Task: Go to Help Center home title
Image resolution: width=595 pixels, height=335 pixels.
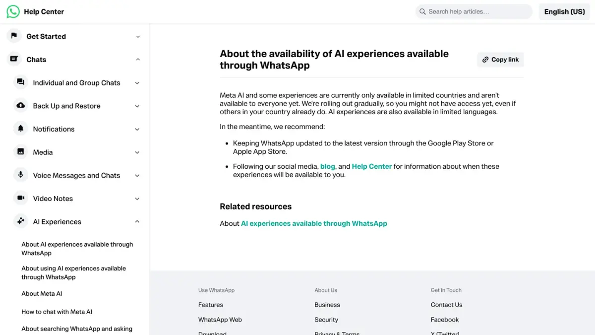Action: click(44, 11)
